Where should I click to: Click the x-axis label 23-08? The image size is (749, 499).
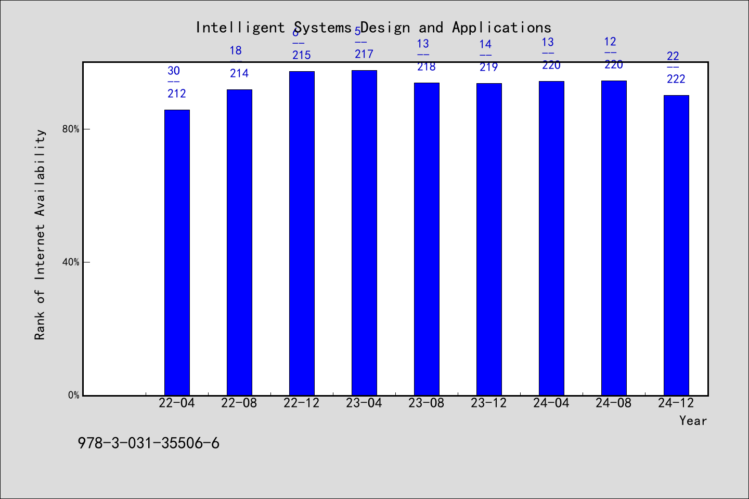click(427, 403)
